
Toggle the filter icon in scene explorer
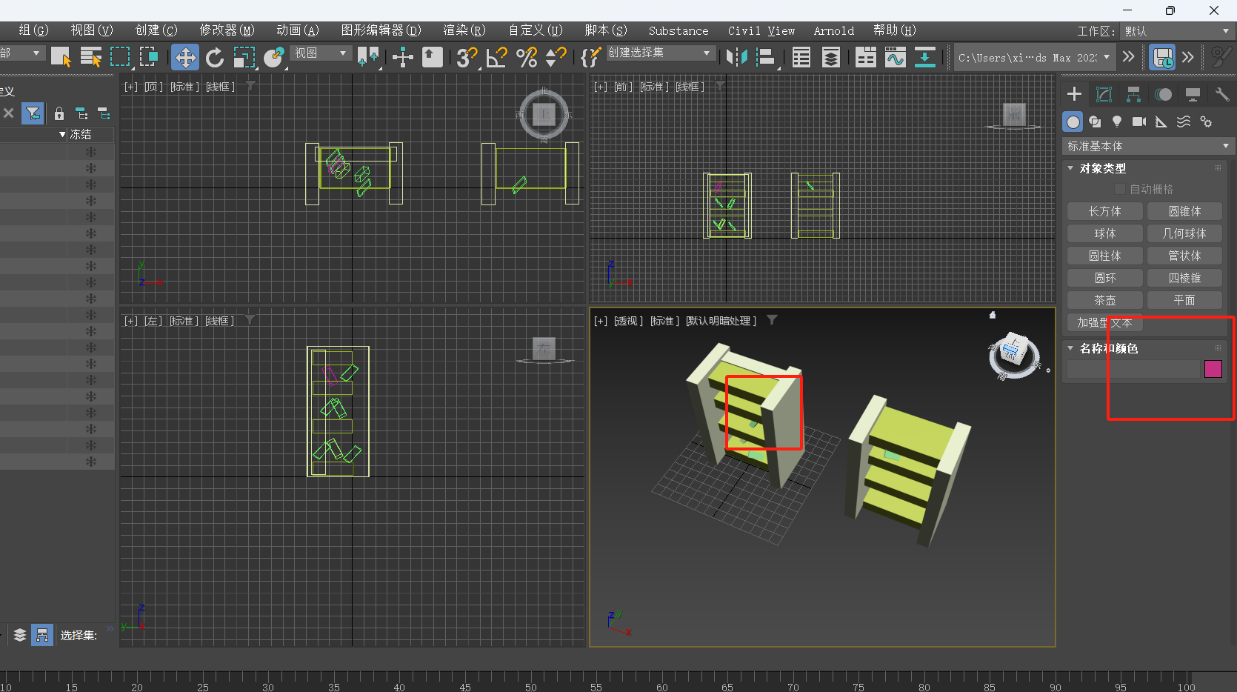[x=33, y=113]
